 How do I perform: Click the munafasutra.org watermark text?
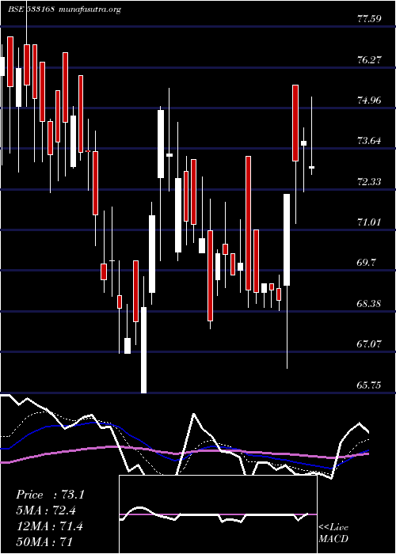tap(89, 9)
